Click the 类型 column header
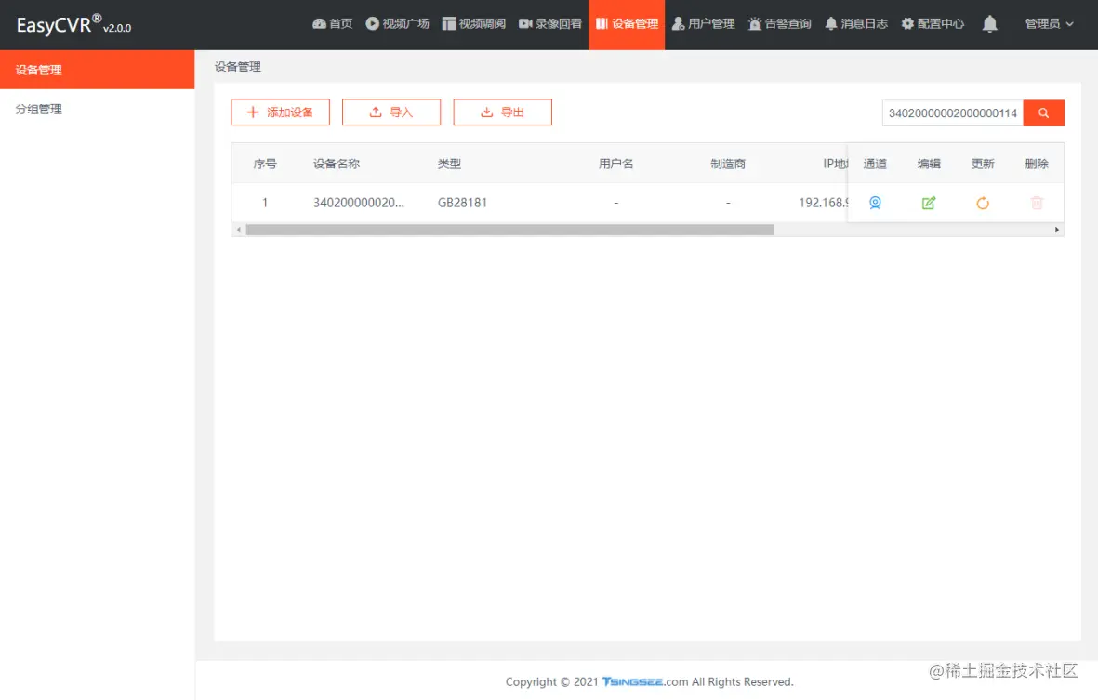 pyautogui.click(x=449, y=164)
